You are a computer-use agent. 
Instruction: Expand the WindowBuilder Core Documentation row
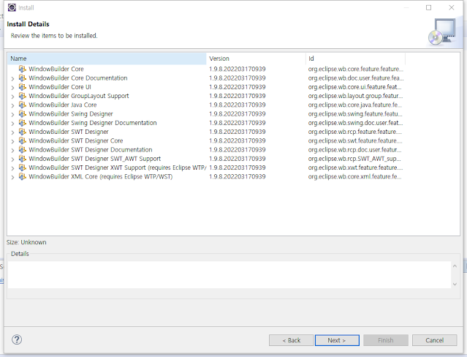(12, 79)
